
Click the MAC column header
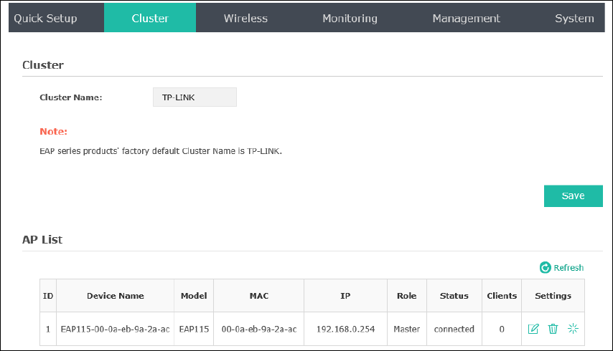pyautogui.click(x=259, y=296)
